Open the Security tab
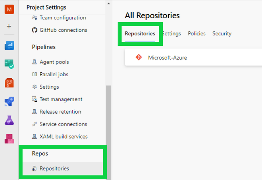 (222, 34)
